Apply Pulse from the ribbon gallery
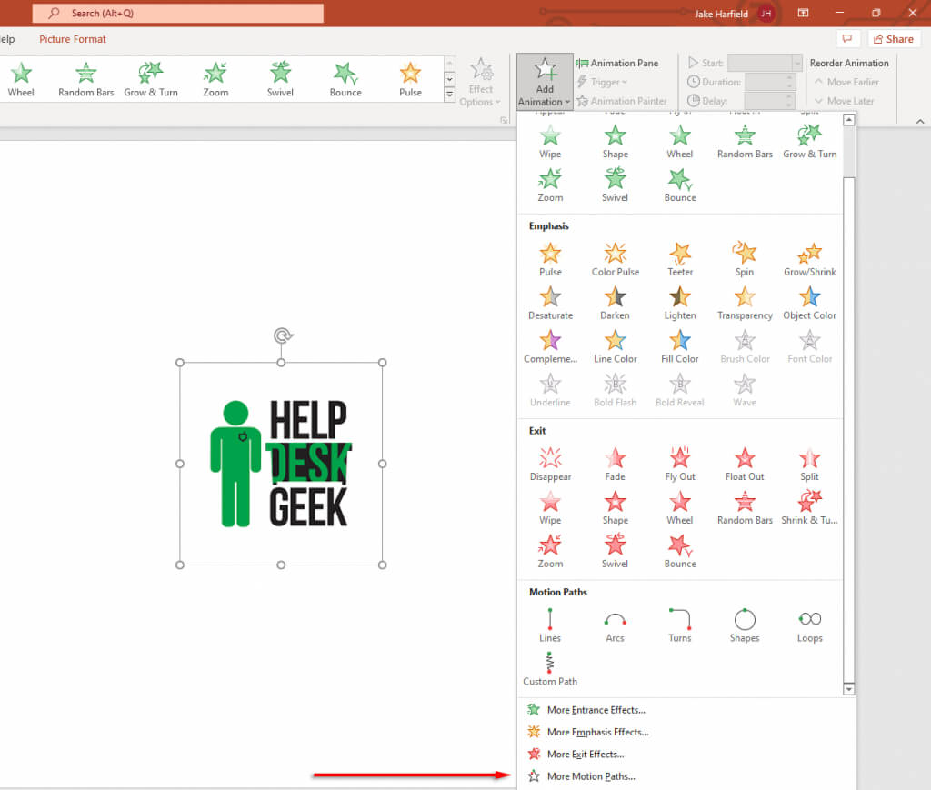931x790 pixels. click(410, 79)
